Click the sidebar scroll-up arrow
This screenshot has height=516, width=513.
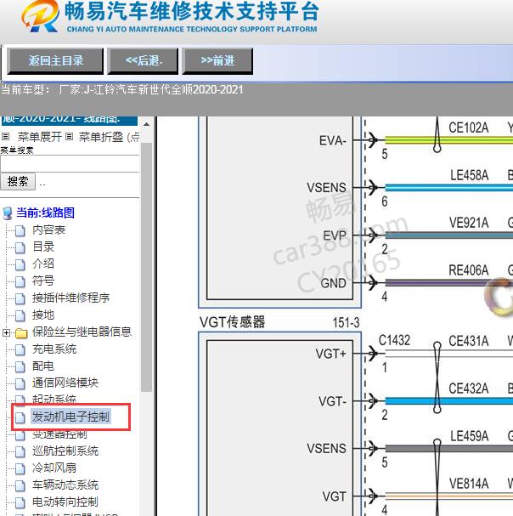(x=147, y=125)
